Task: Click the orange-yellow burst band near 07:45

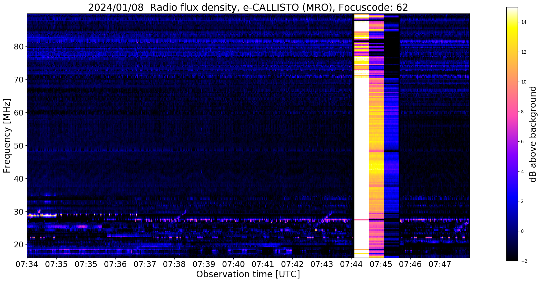Action: click(376, 136)
